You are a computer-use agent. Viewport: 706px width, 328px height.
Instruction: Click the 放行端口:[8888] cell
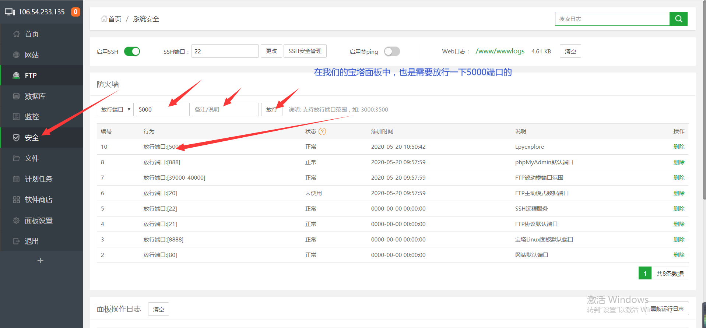pyautogui.click(x=163, y=240)
